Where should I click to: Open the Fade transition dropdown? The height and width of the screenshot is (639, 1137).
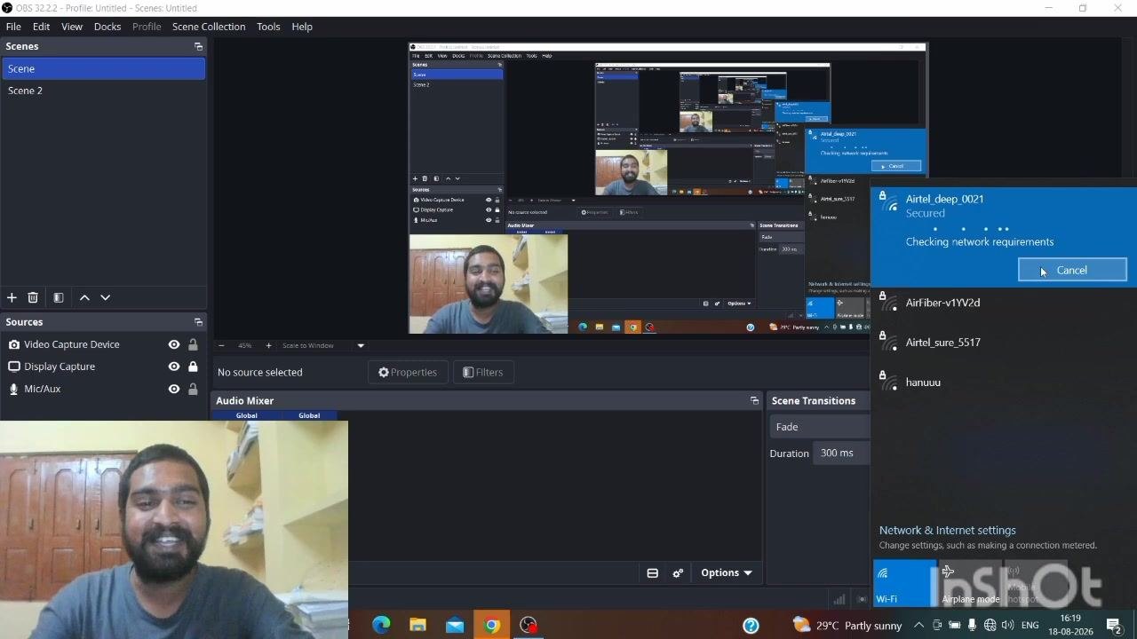[x=819, y=427]
